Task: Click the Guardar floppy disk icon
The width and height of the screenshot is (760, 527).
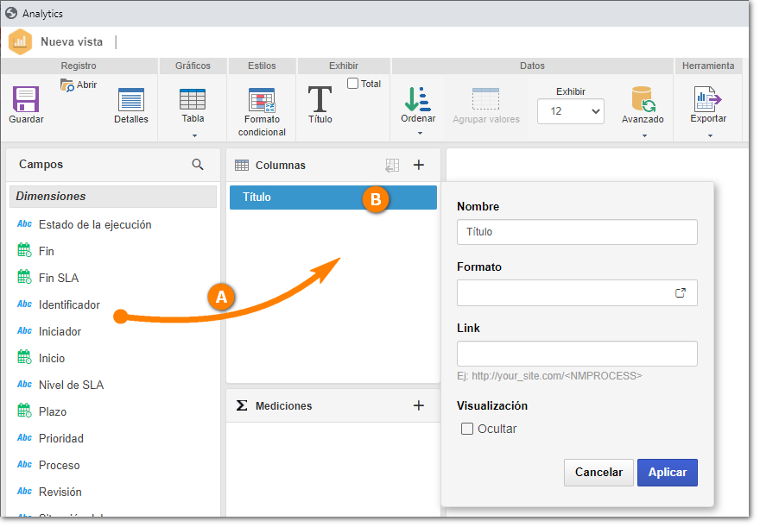Action: coord(26,99)
